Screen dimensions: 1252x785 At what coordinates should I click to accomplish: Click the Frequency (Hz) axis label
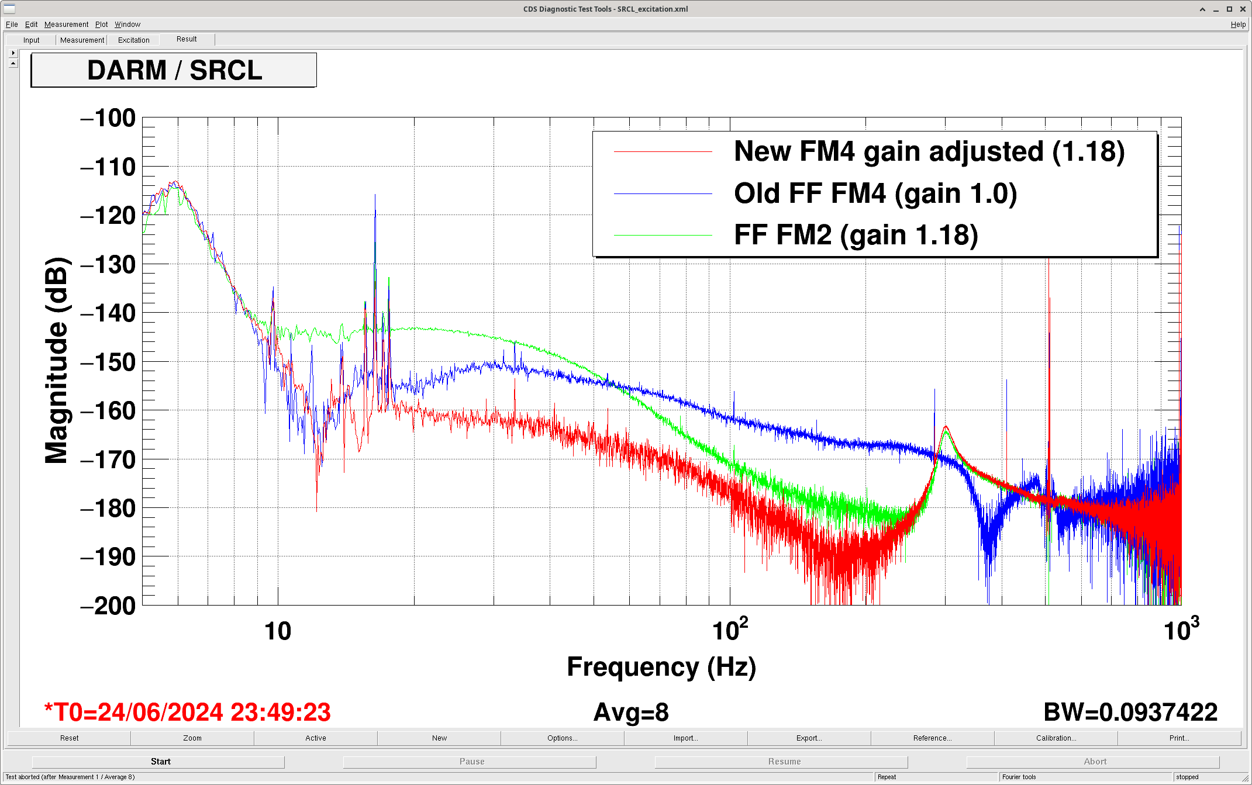click(x=661, y=667)
